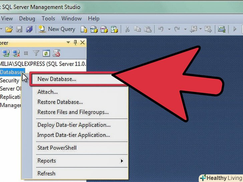Select the Management tree node
This screenshot has height=182, width=243.
pyautogui.click(x=11, y=105)
